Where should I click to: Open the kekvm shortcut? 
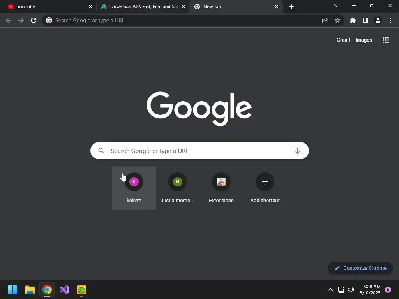134,188
